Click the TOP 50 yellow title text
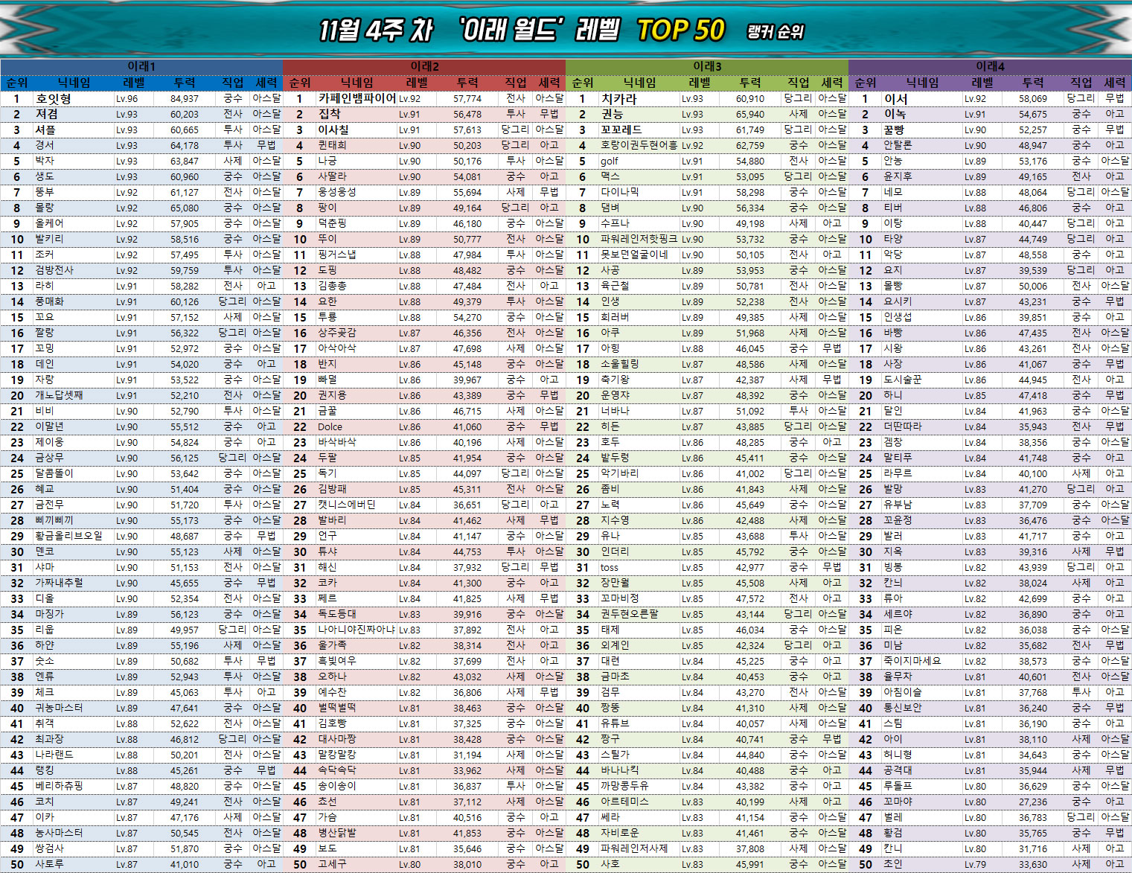The width and height of the screenshot is (1132, 873). (680, 31)
